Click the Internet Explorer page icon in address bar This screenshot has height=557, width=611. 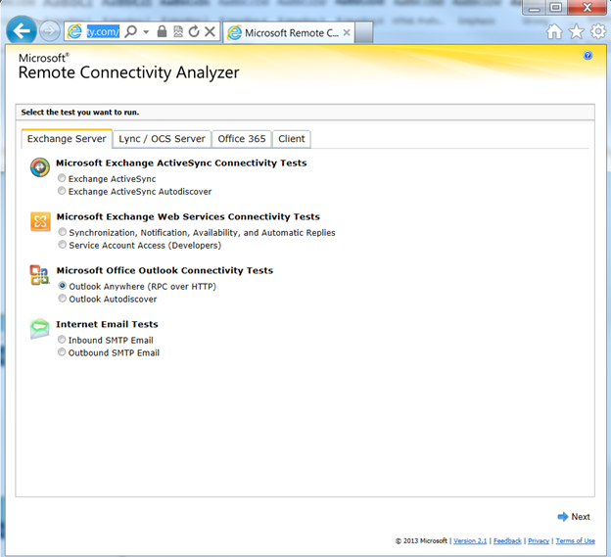click(74, 31)
